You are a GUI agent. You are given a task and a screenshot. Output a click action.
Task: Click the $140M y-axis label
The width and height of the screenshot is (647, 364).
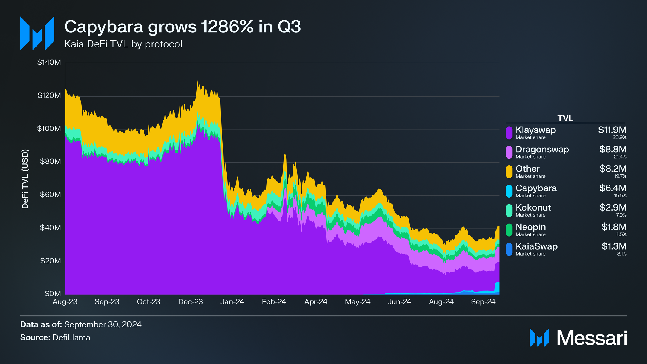[x=49, y=63]
